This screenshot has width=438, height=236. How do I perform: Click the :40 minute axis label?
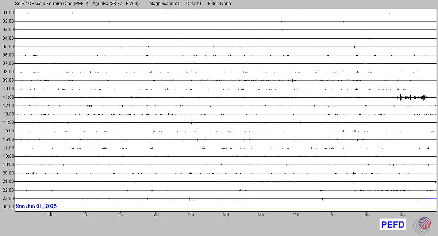point(296,215)
